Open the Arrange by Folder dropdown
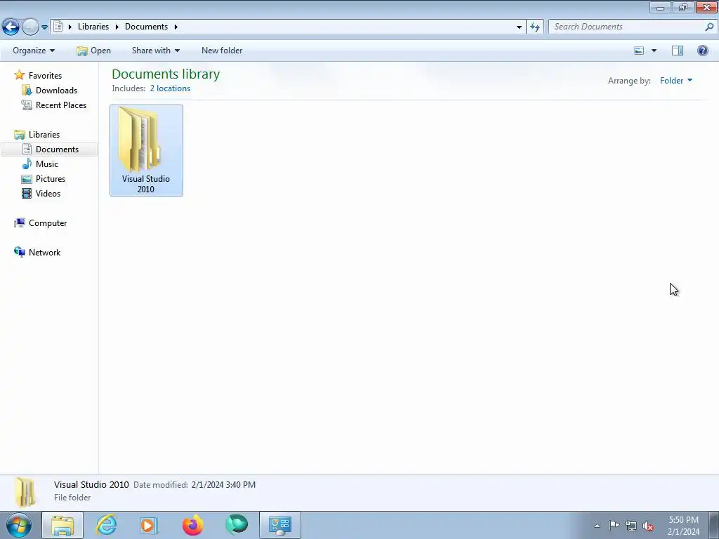This screenshot has height=539, width=719. pyautogui.click(x=676, y=81)
